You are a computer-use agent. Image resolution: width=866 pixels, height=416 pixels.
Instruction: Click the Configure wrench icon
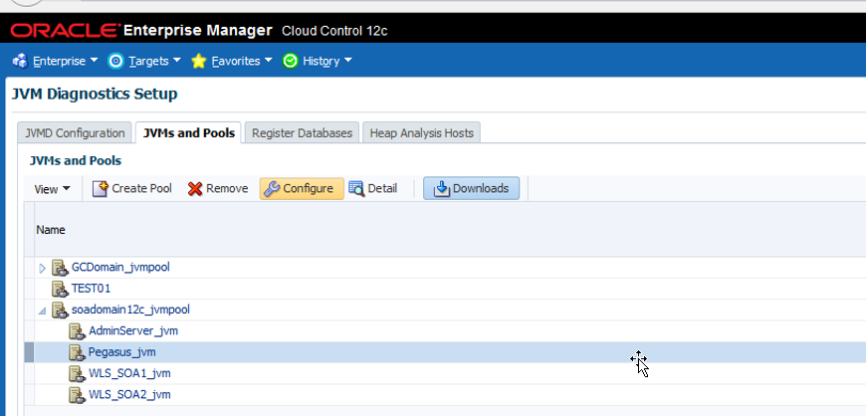click(x=272, y=189)
